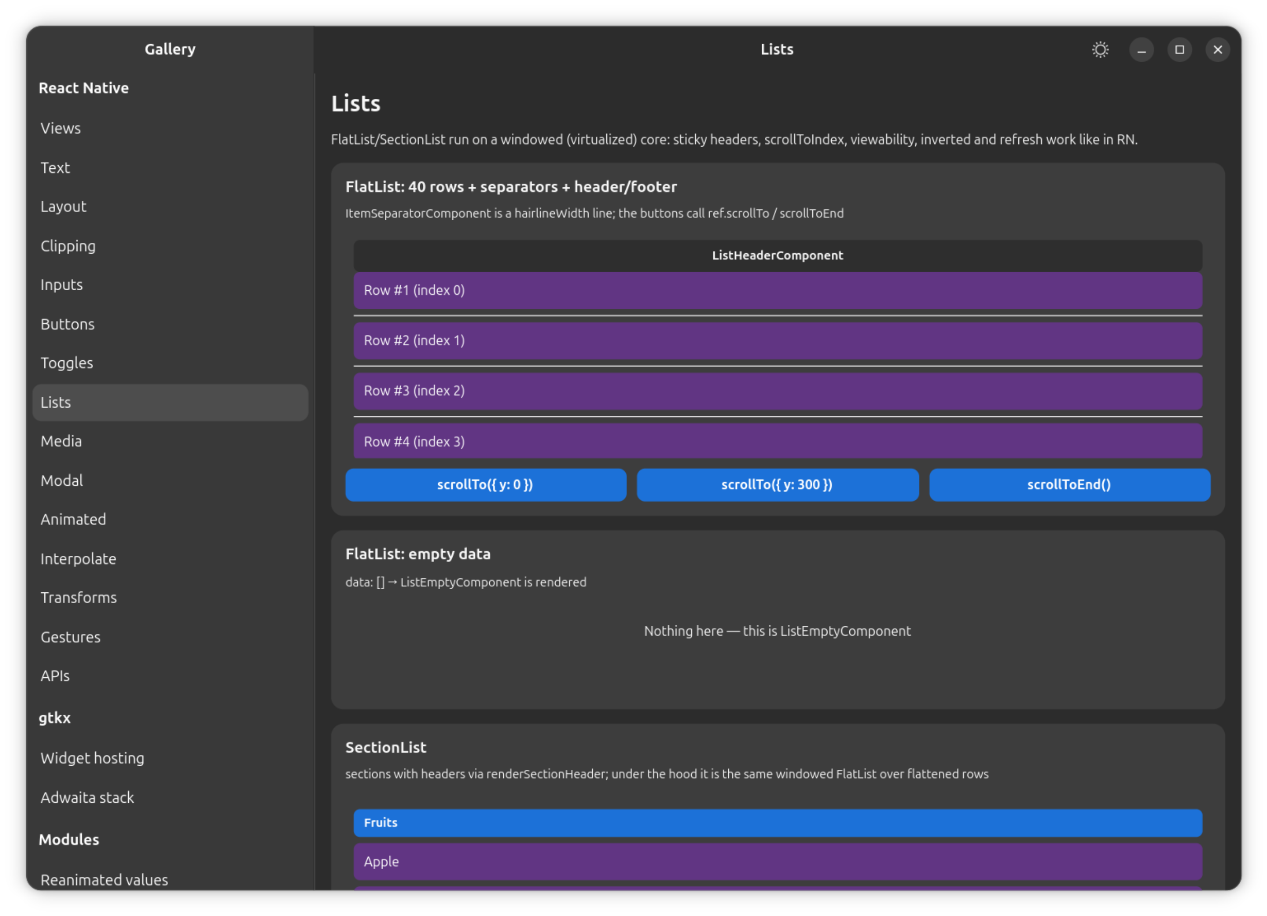The width and height of the screenshot is (1267, 916).
Task: Select the Lists sidebar item
Action: coord(170,402)
